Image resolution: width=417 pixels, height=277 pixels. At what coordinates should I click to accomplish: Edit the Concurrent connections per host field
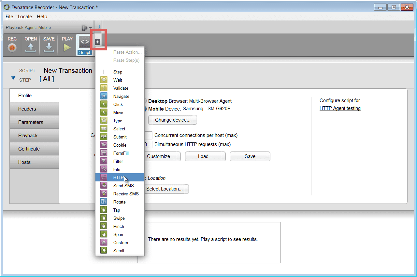148,135
